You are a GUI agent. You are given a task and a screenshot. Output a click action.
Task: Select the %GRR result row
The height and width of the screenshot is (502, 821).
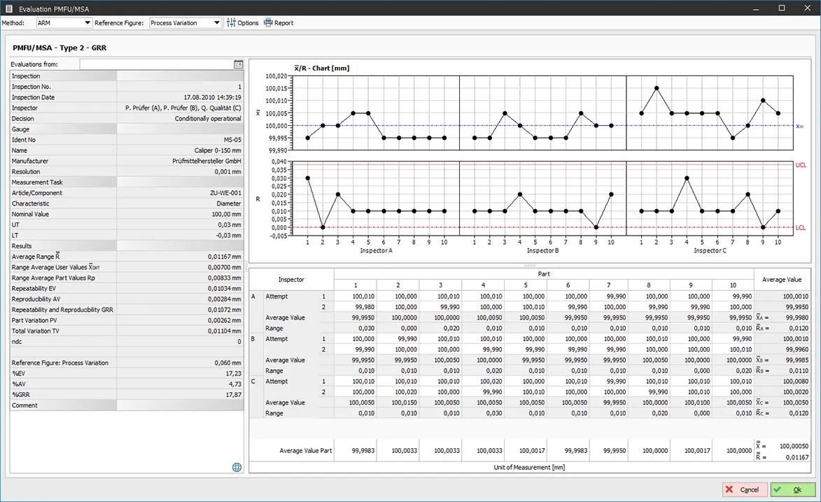click(126, 395)
